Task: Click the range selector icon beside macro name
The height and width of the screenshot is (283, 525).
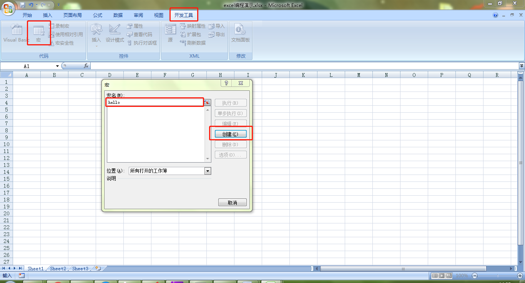Action: 207,102
